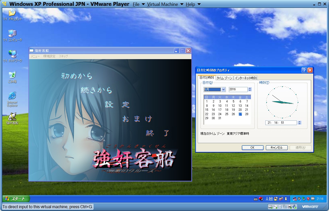Click the taskbar clock showing 21:16
Image resolution: width=329 pixels, height=211 pixels.
320,199
